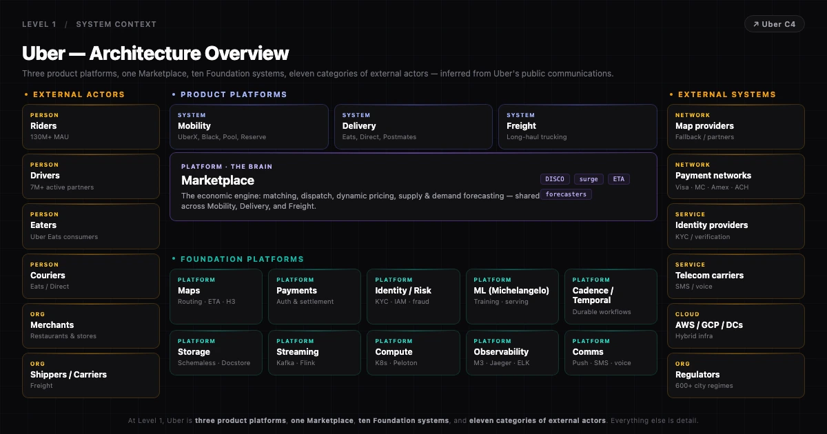Screen dimensions: 827x434
Task: Open the Observability platform card
Action: [x=512, y=353]
